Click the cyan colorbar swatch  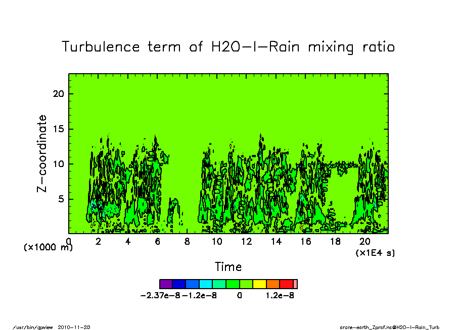[206, 284]
